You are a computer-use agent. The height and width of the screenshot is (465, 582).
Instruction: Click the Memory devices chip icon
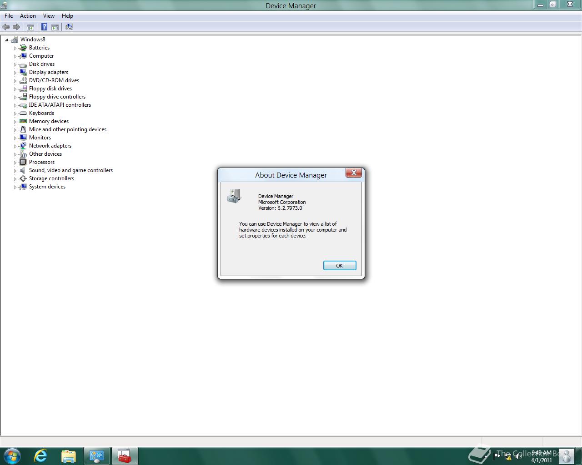click(x=23, y=121)
